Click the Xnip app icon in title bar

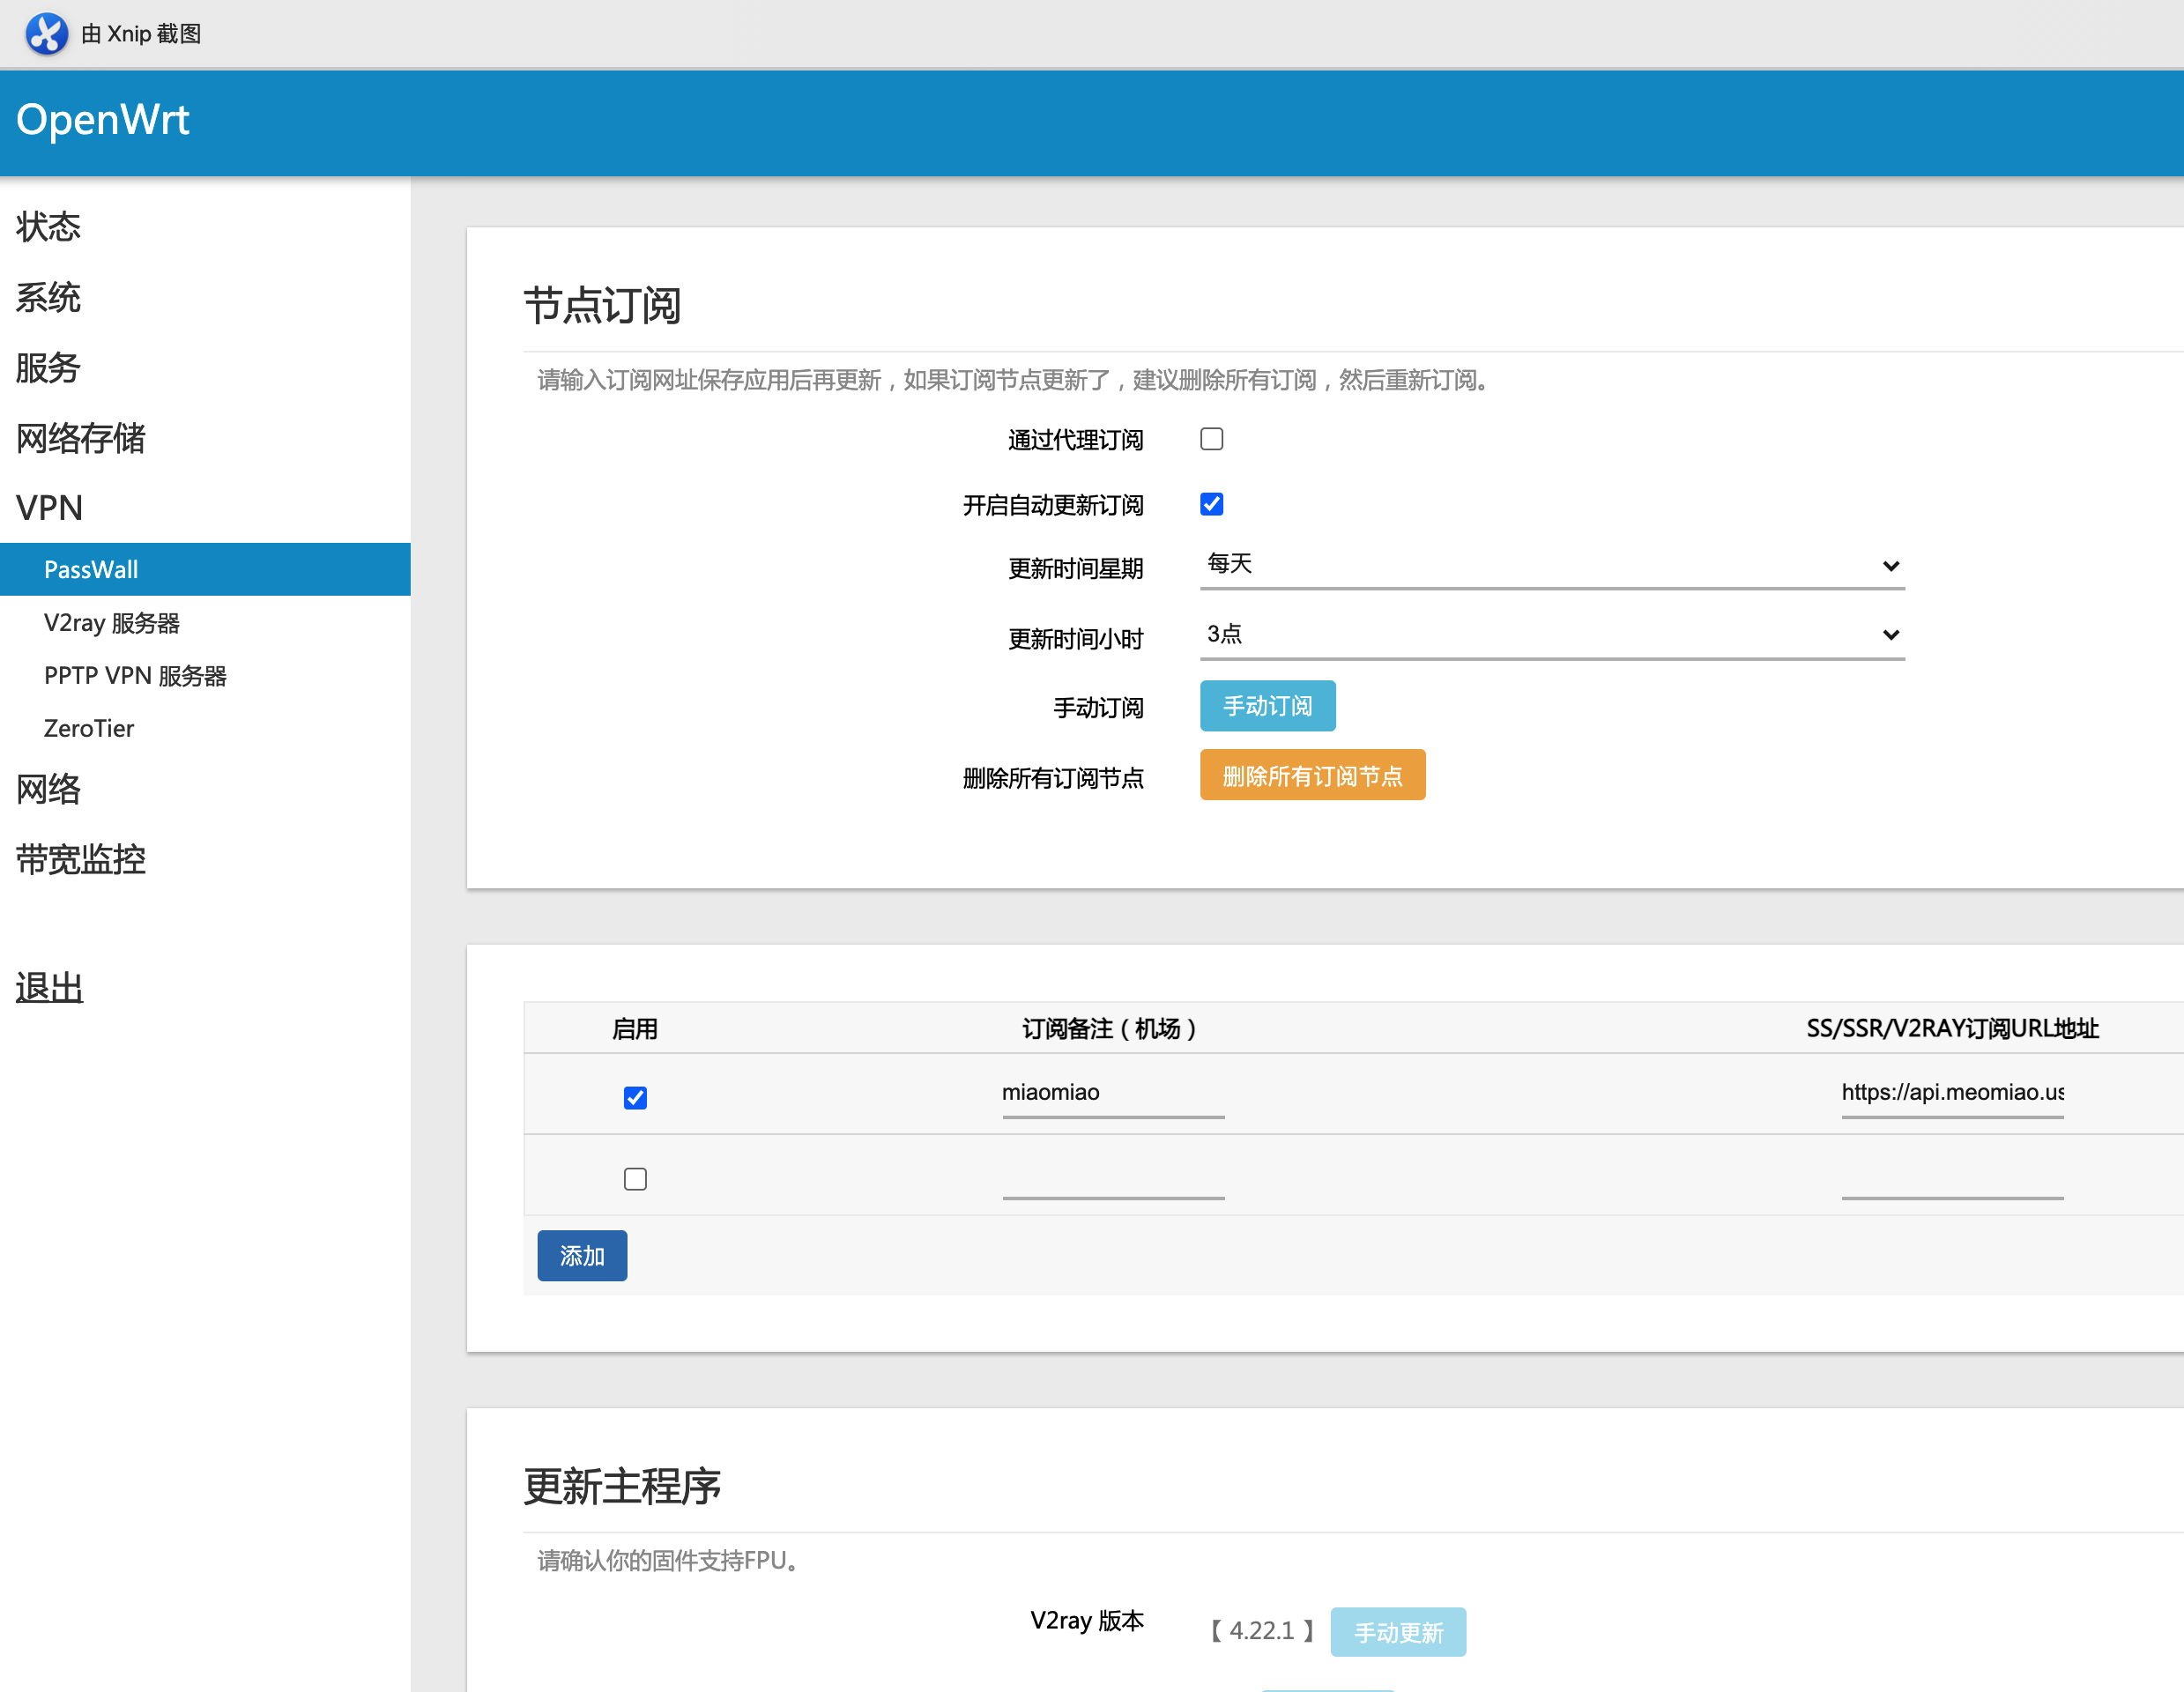[46, 33]
